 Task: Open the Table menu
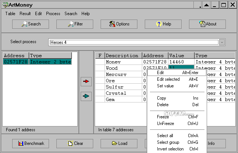10,14
